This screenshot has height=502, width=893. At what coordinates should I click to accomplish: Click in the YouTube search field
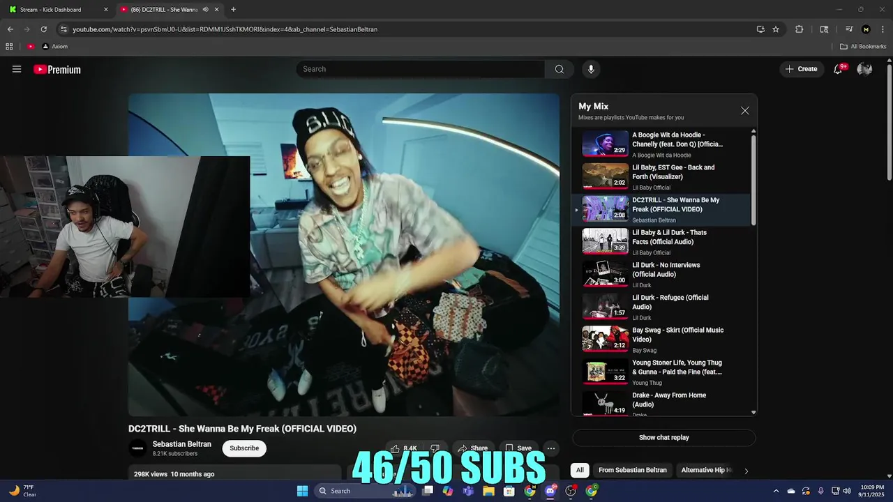pos(421,69)
